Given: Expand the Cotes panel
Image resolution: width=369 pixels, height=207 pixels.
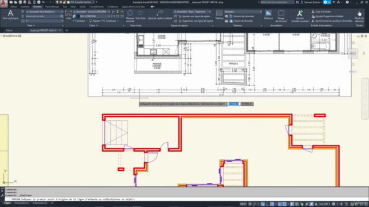Looking at the screenshot, I should tap(93, 25).
